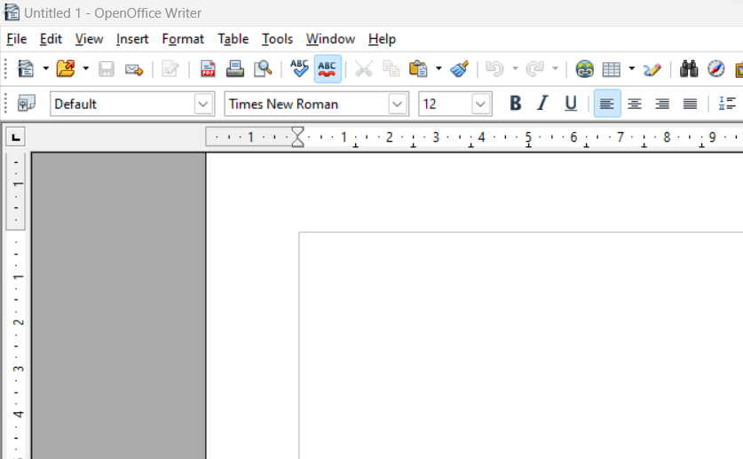Expand the font size 12 dropdown
743x459 pixels.
(x=480, y=104)
